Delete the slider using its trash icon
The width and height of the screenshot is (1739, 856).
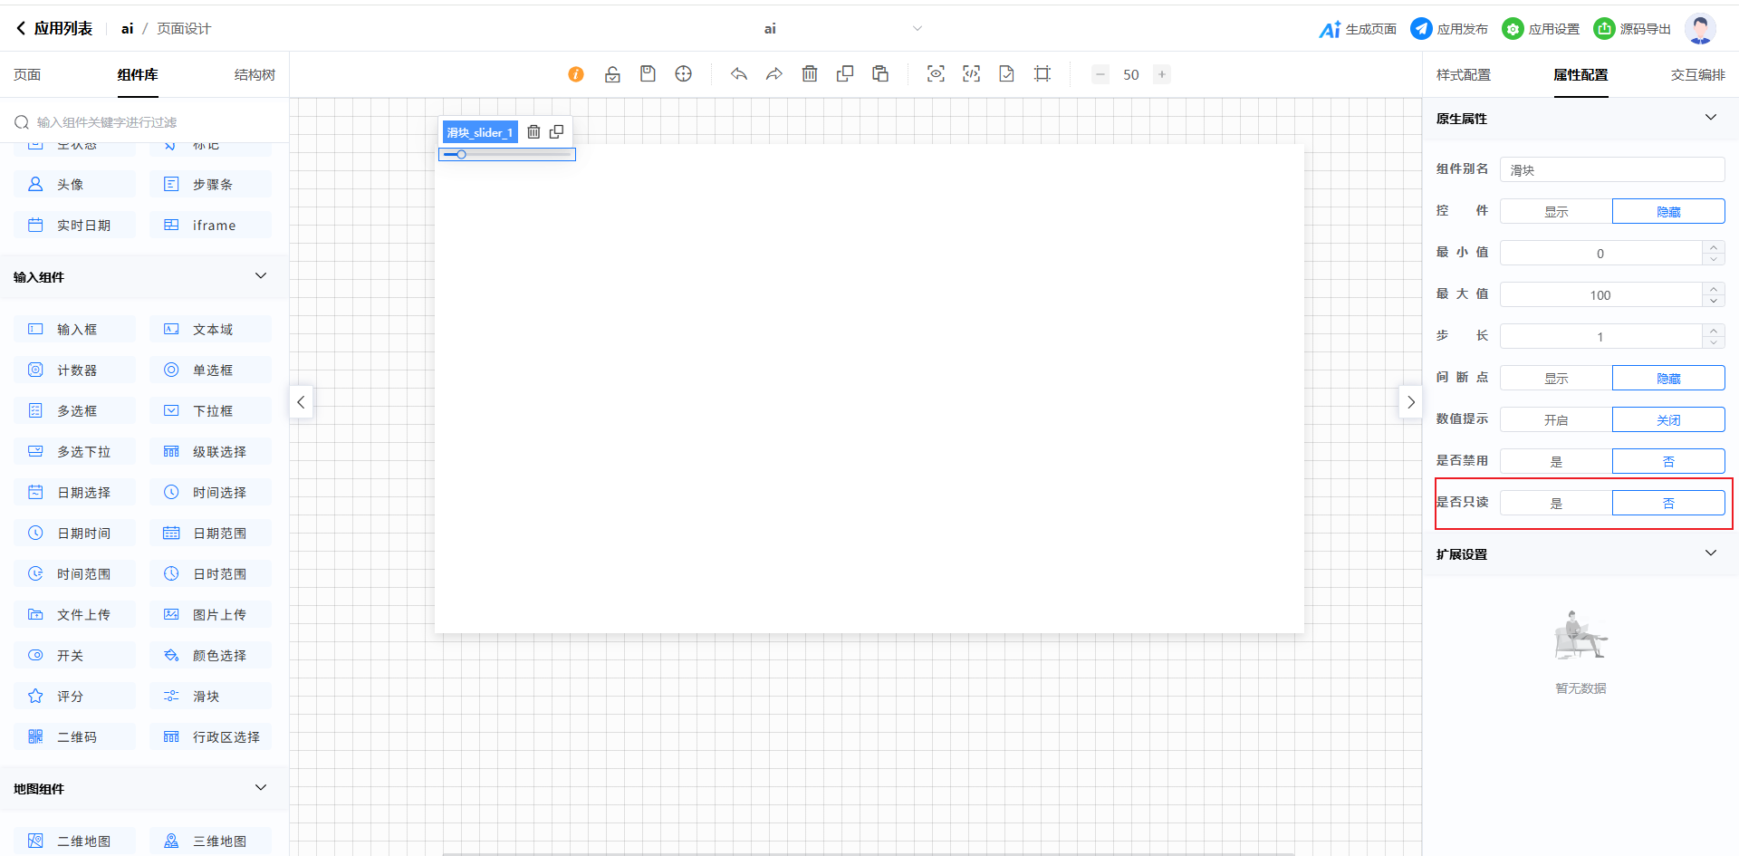533,132
